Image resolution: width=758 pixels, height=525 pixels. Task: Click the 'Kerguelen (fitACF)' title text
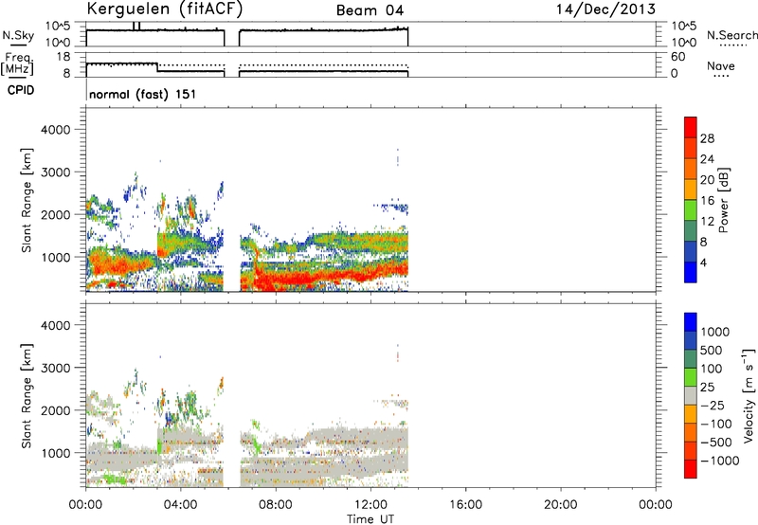coord(164,9)
